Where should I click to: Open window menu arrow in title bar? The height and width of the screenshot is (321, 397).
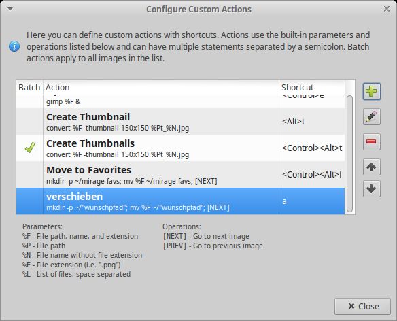(10, 9)
